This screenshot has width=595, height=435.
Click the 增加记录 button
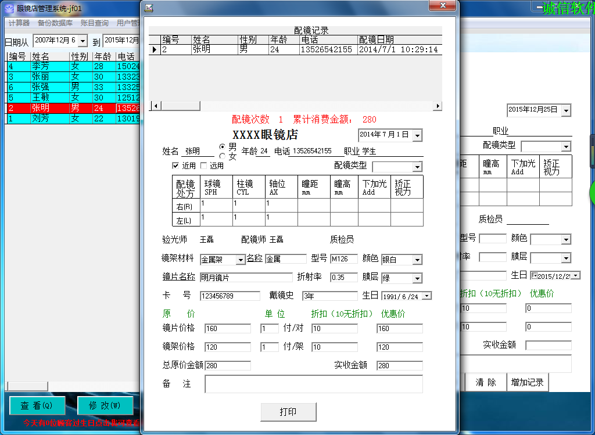pyautogui.click(x=528, y=382)
